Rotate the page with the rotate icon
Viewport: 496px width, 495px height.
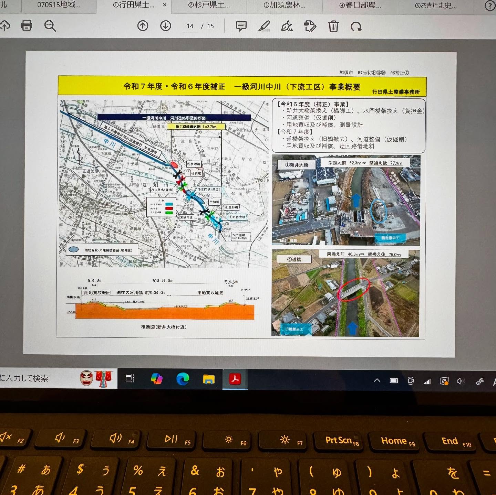click(x=356, y=26)
